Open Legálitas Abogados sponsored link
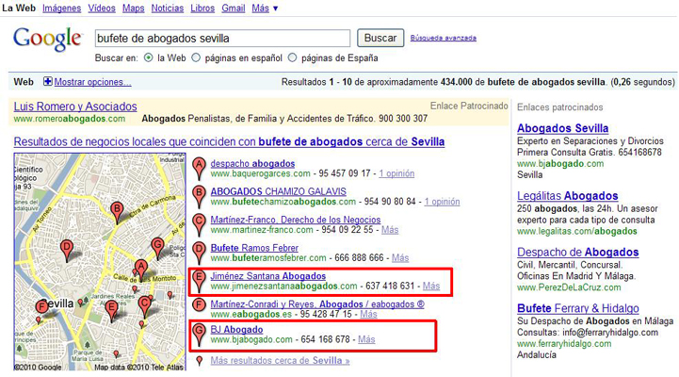Viewport: 679px width, 377px height. pos(567,196)
